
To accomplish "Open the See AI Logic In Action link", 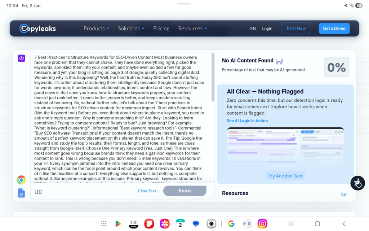I will 247,121.
